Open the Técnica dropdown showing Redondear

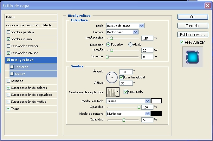122,32
